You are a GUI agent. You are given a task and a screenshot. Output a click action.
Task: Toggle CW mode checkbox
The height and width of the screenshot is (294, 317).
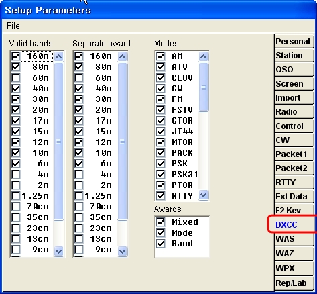(161, 89)
